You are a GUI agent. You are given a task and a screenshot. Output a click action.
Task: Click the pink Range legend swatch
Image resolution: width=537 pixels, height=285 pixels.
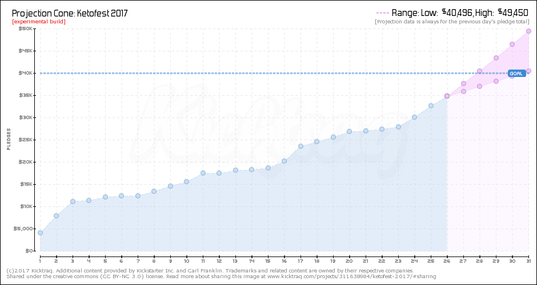coord(383,13)
